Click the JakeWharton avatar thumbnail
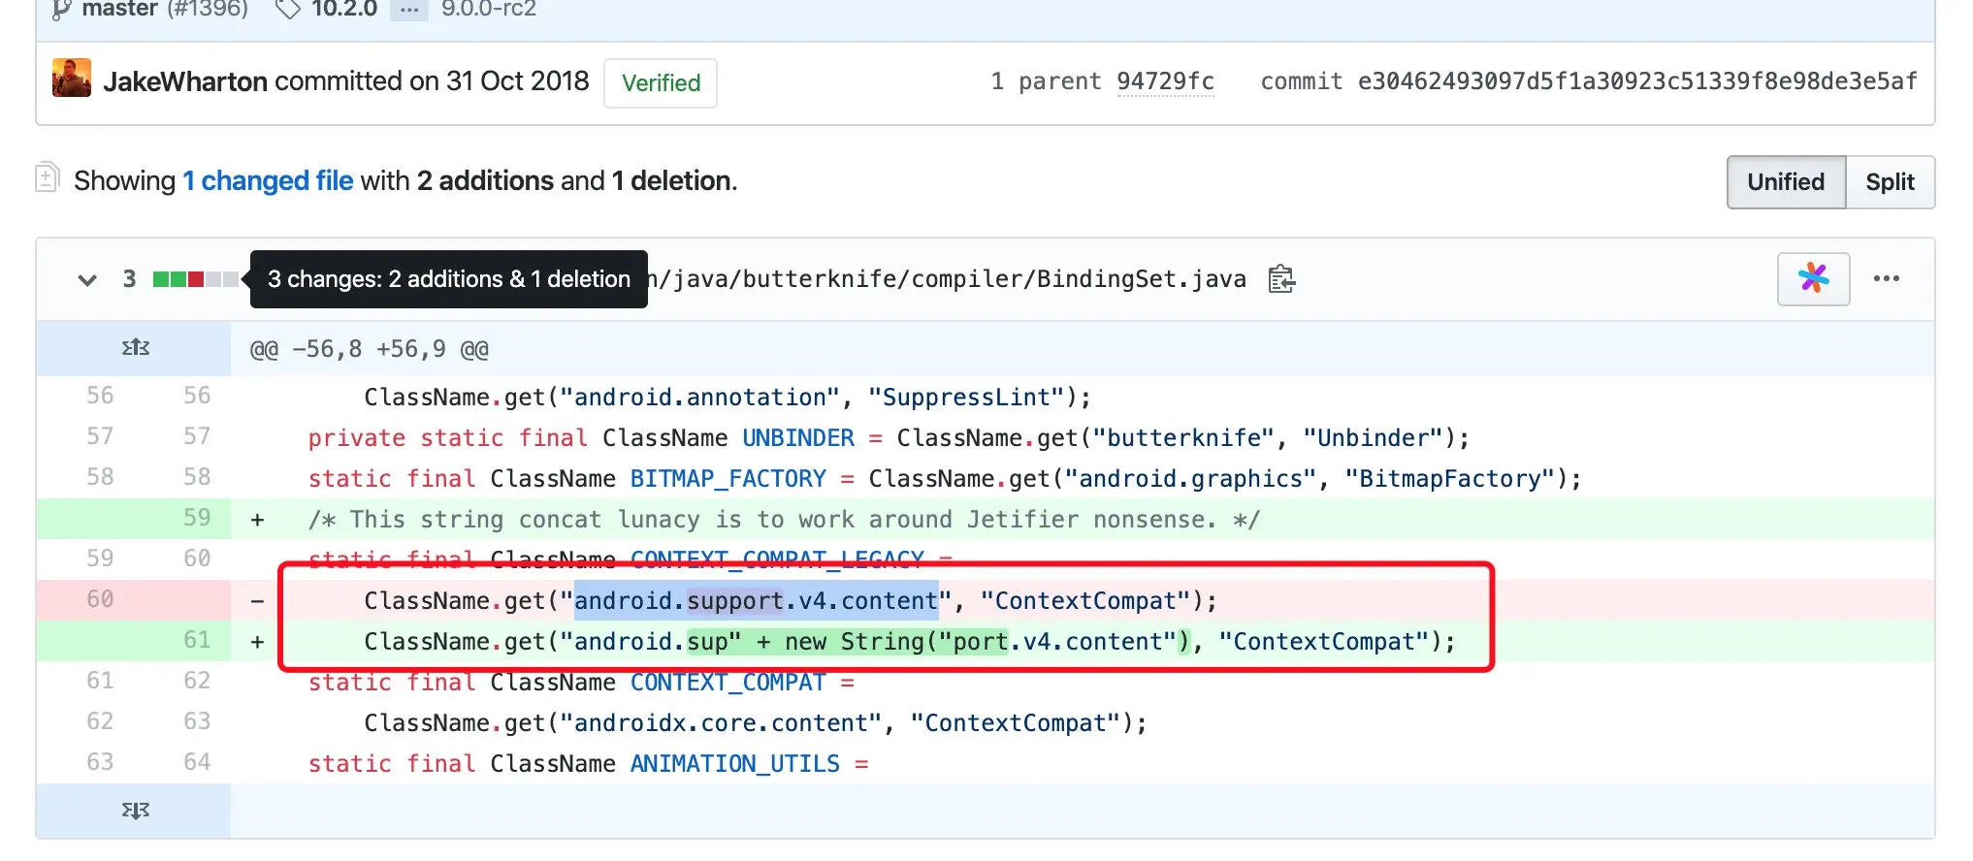The image size is (1973, 861). [x=72, y=79]
